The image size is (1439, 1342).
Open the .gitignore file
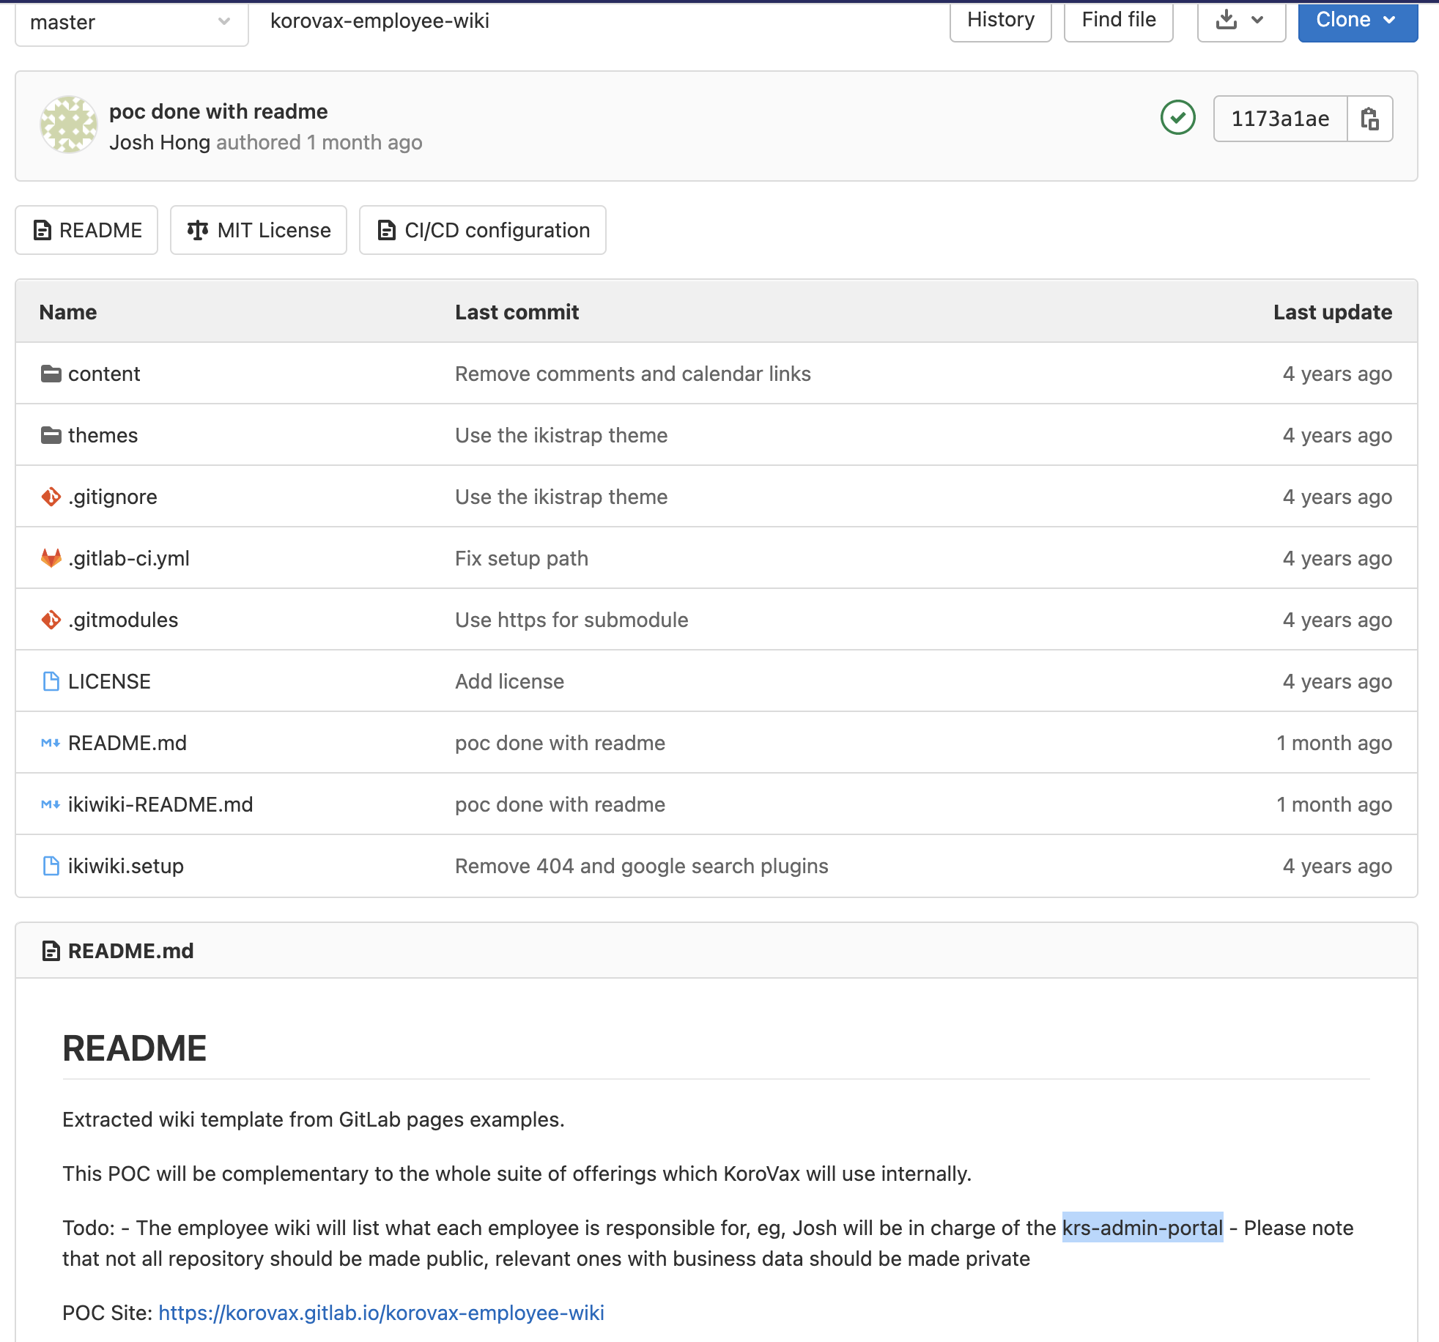[113, 497]
